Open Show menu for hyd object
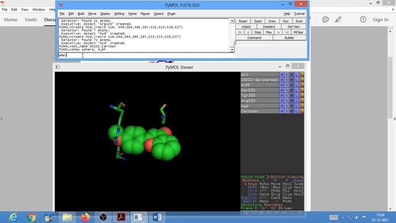396x223 pixels. pos(286,106)
